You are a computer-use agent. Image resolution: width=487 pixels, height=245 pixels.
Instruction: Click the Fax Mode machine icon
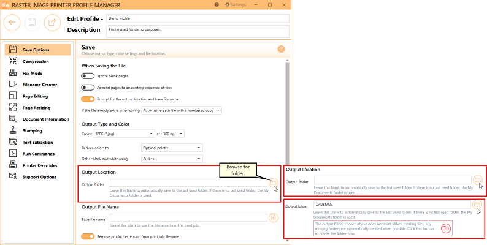click(x=13, y=73)
